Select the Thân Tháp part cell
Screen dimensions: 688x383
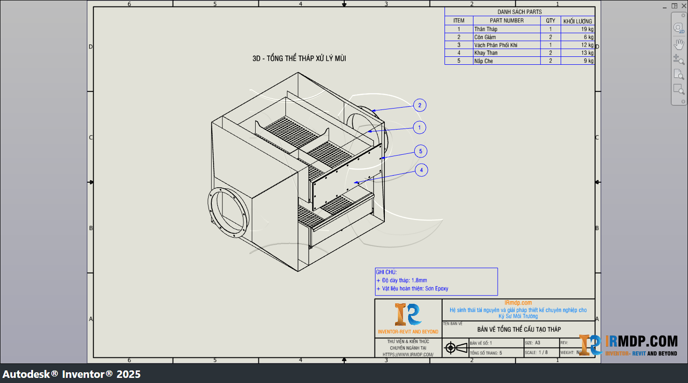click(507, 29)
